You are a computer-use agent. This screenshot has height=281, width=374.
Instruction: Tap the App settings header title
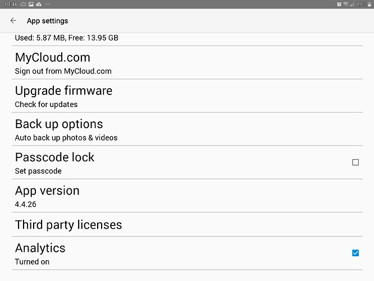[x=47, y=21]
